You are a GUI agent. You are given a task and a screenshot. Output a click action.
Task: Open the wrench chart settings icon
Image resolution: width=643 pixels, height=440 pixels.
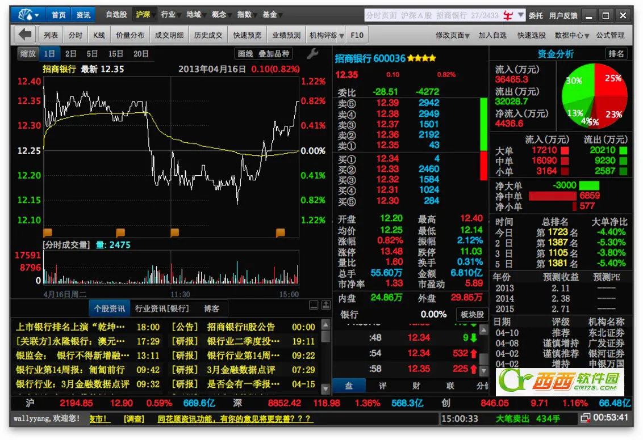tap(312, 54)
